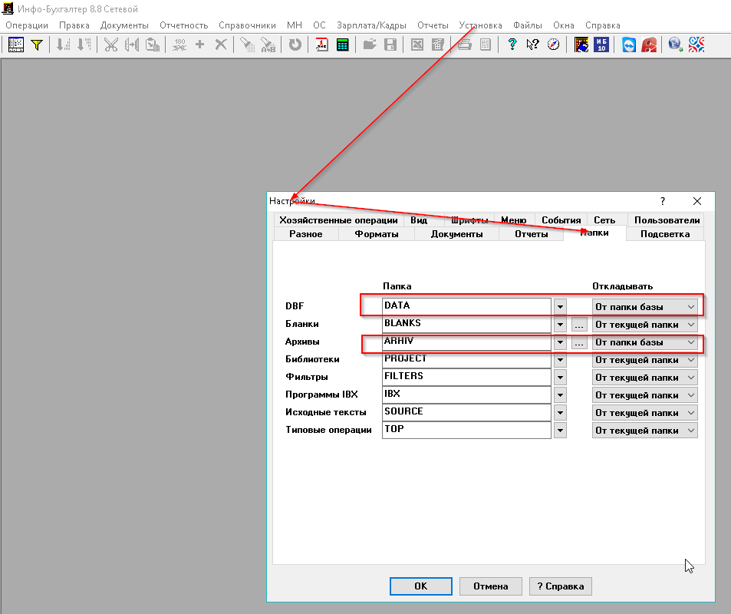Image resolution: width=731 pixels, height=614 pixels.
Task: Click the Исходные тексты field containing SOURCE
Action: (466, 413)
